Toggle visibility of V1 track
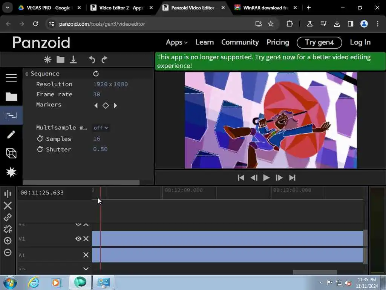Screen dimensions: 386x290 [x=78, y=239]
